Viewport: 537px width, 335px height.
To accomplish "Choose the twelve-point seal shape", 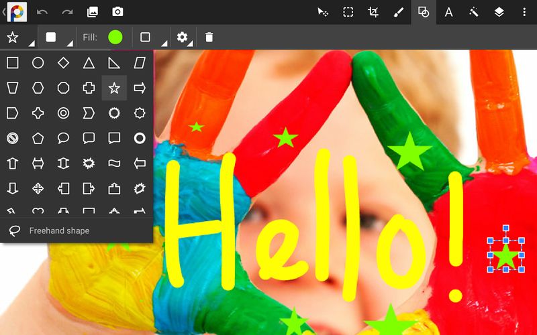I will point(114,113).
